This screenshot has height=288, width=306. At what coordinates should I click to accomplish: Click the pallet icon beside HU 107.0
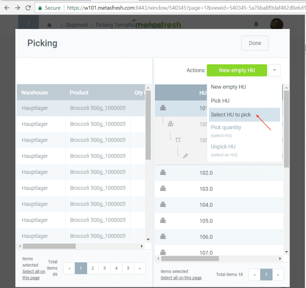pos(163,252)
